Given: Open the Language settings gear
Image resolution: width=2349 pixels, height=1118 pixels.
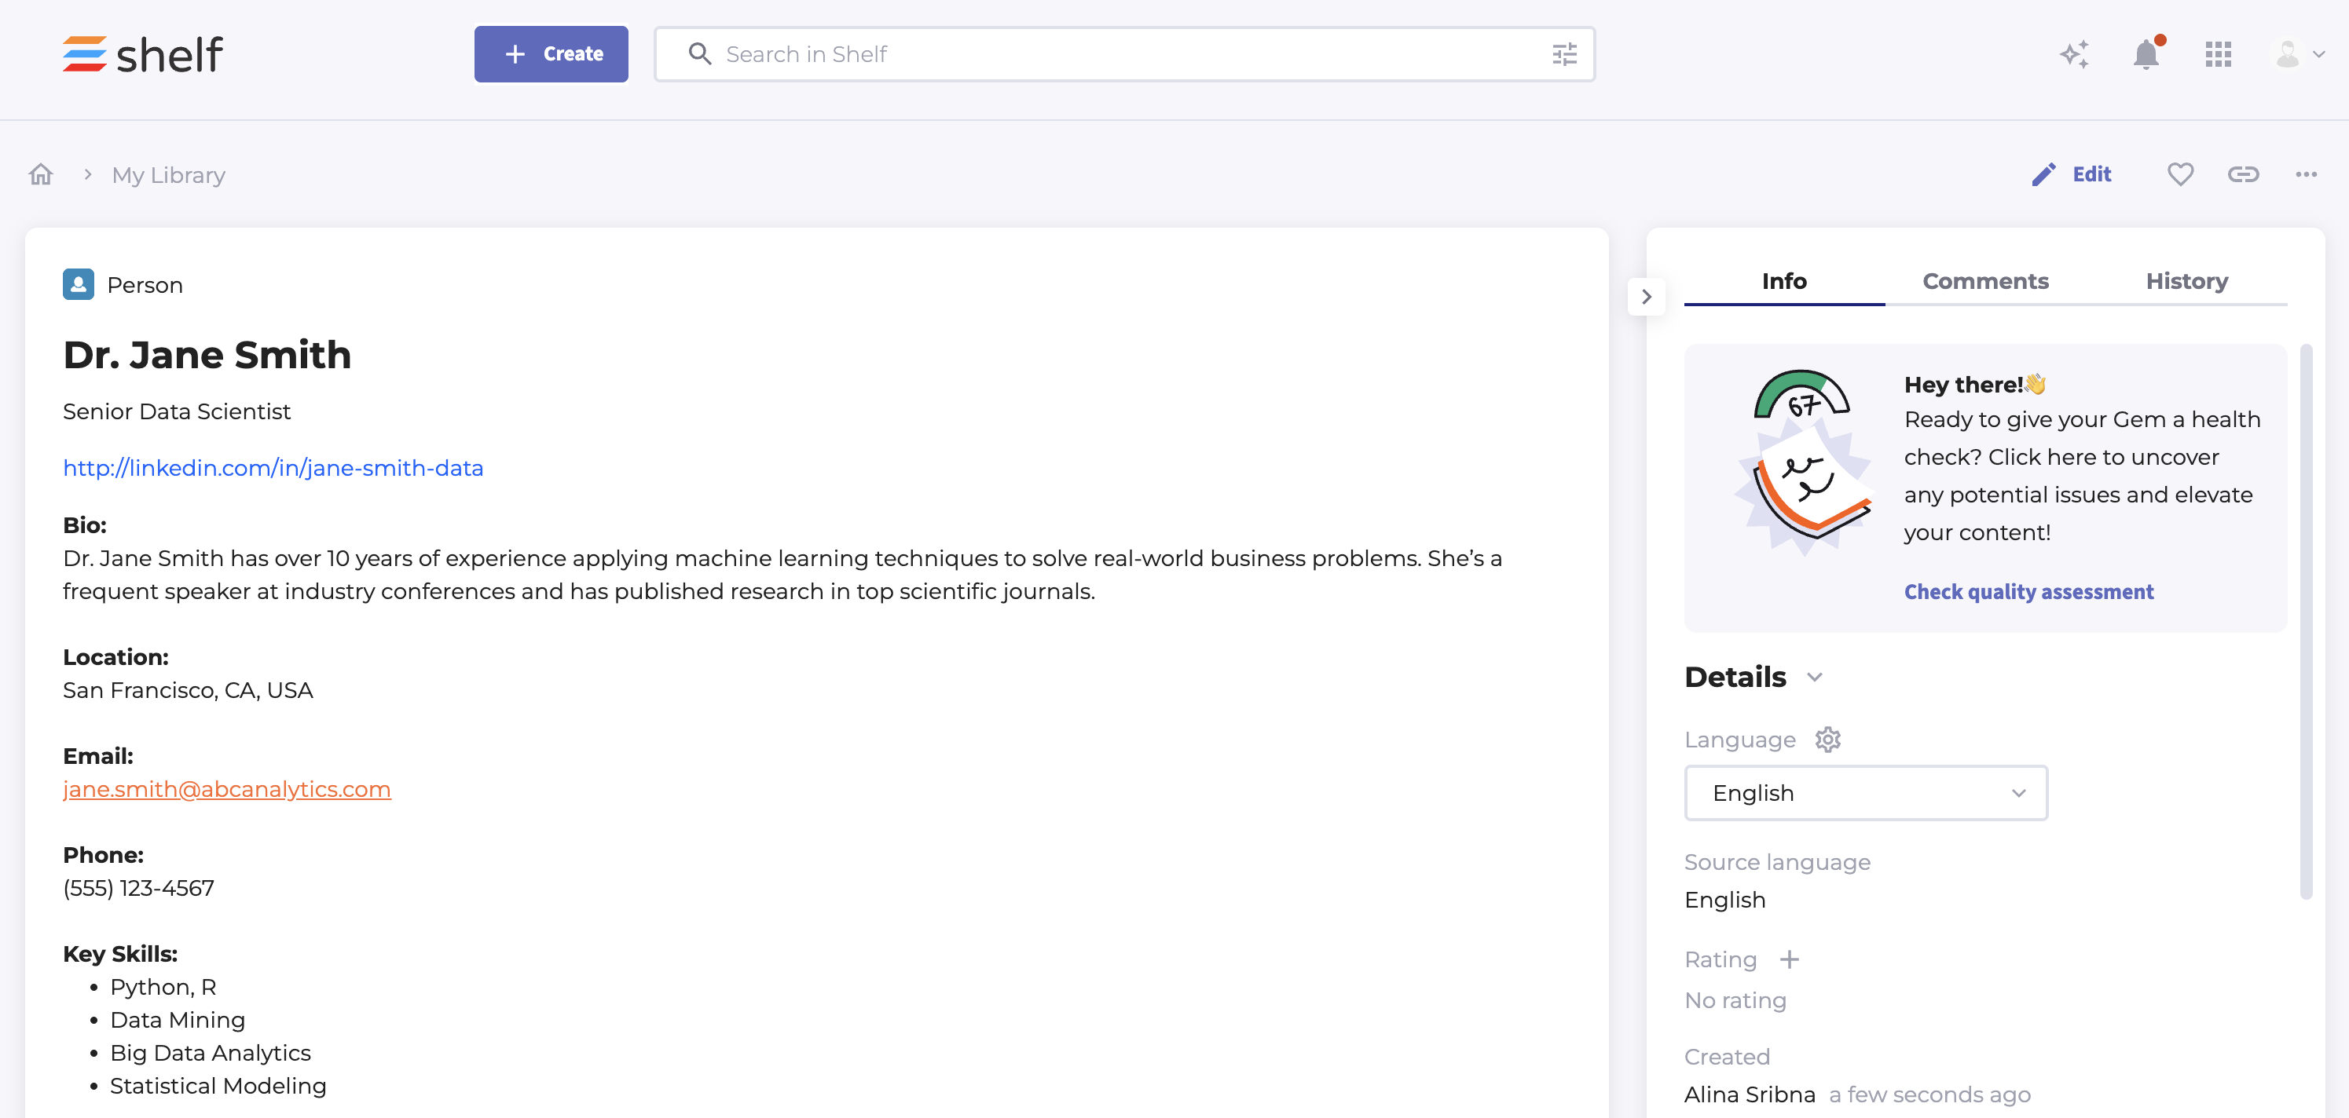Looking at the screenshot, I should pos(1827,739).
